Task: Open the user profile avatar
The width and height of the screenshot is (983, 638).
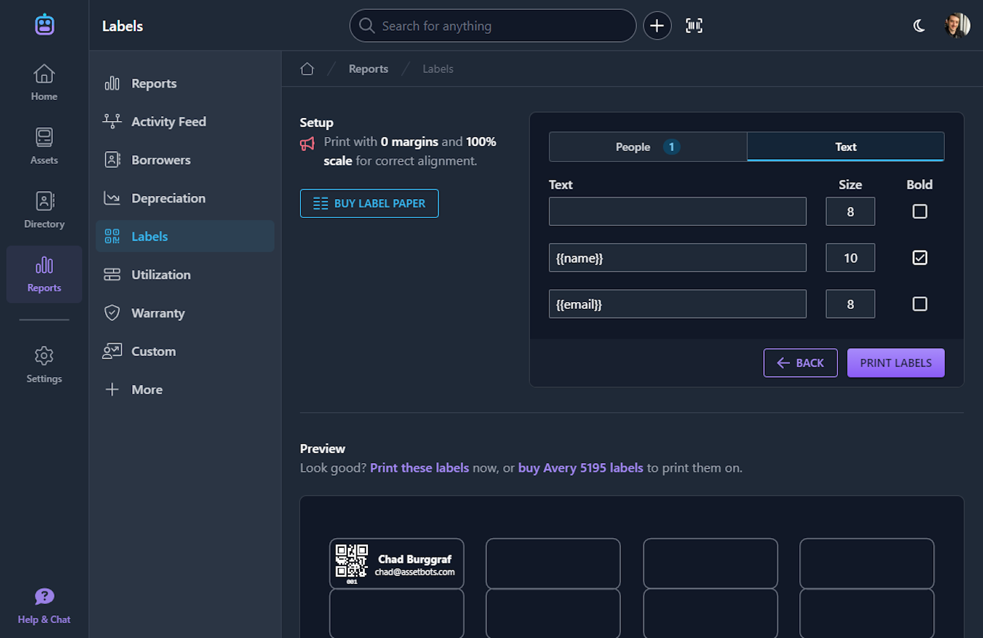Action: pyautogui.click(x=957, y=26)
